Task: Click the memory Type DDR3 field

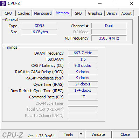Action: click(39, 26)
